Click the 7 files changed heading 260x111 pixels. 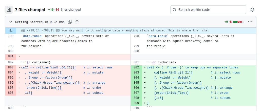[30, 10]
